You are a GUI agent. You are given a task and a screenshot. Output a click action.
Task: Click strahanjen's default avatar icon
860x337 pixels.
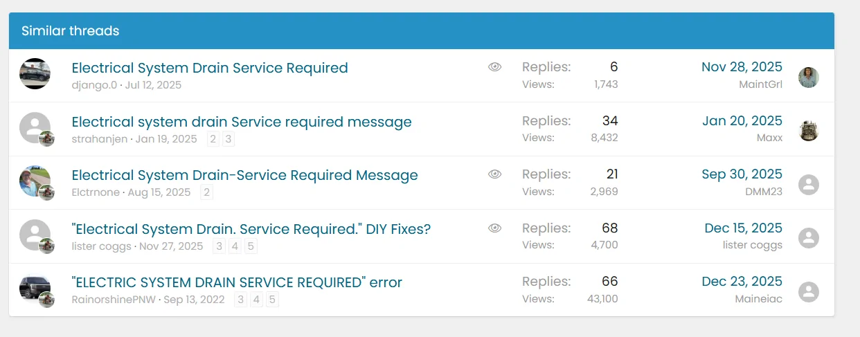35,127
